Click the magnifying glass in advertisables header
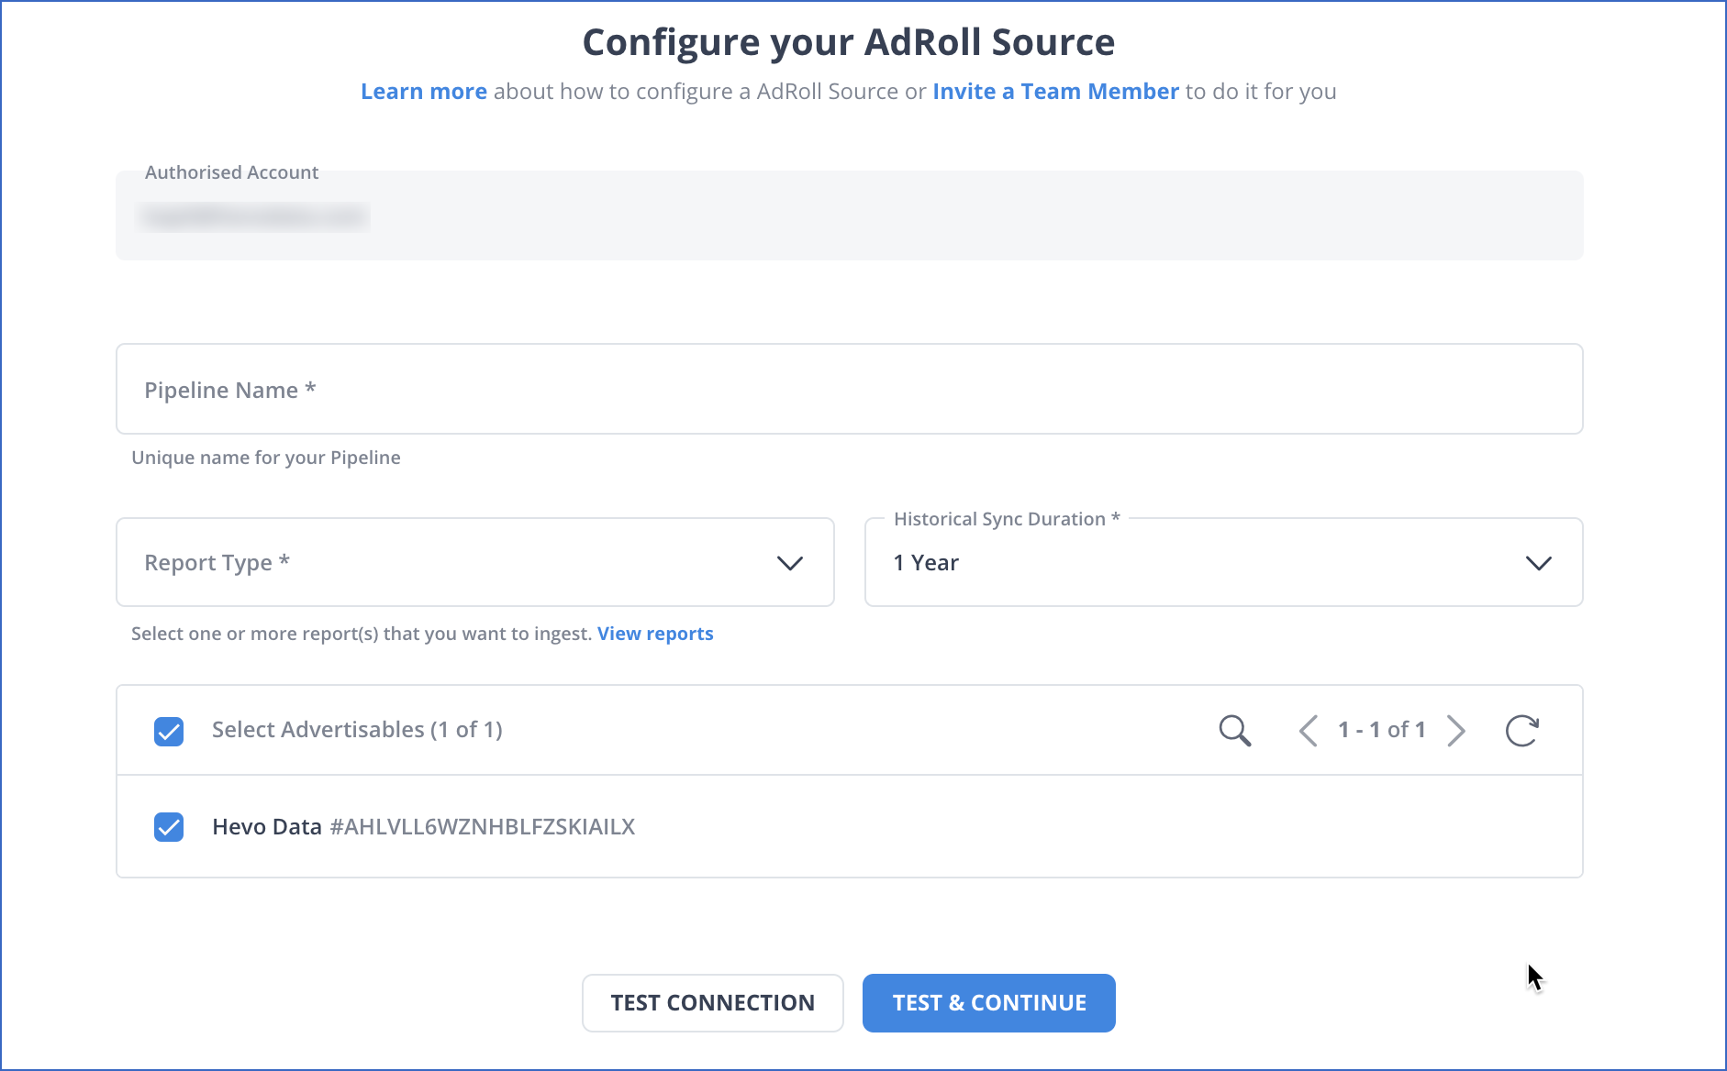Viewport: 1727px width, 1071px height. tap(1234, 730)
